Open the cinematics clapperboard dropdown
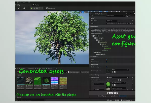Viewport: 151px width, 103px height. coord(25,8)
